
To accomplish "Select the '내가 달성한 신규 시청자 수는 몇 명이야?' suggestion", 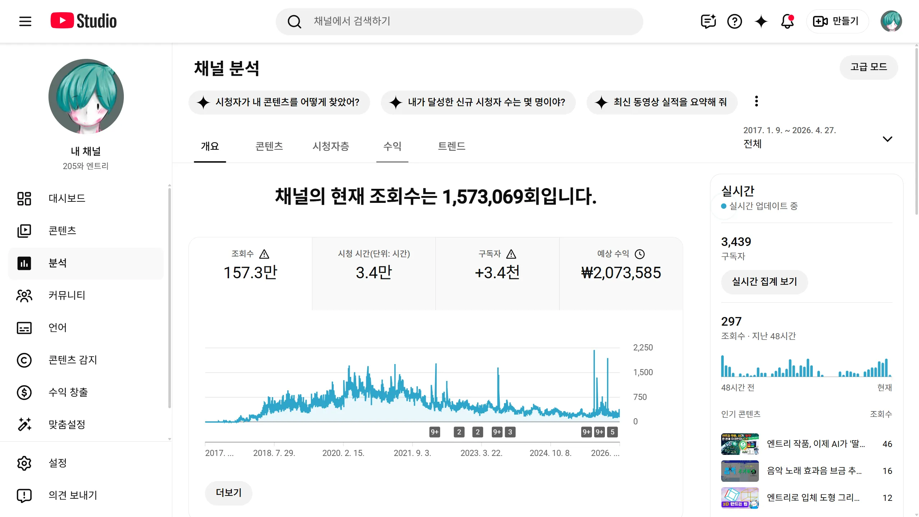I will pos(478,102).
